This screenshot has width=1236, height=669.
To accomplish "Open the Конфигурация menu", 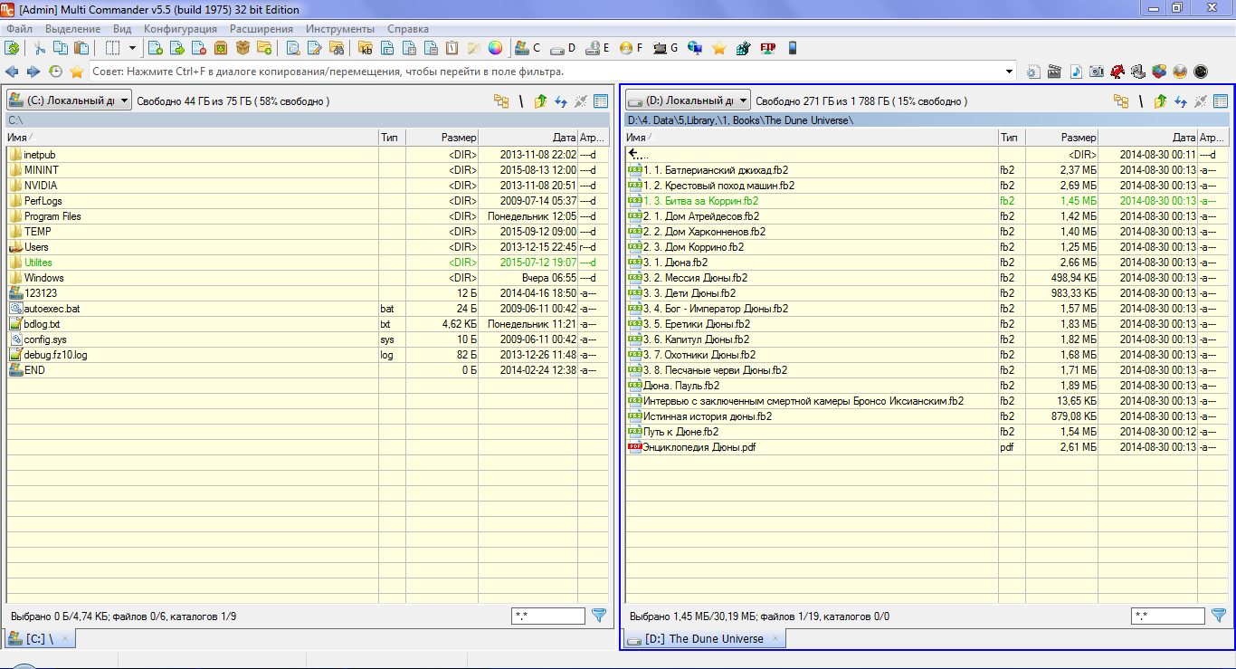I will pyautogui.click(x=180, y=29).
